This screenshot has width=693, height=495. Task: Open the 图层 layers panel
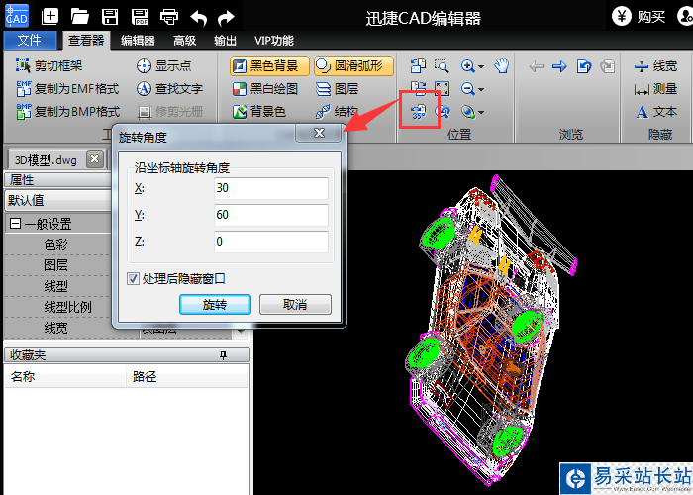coord(337,89)
